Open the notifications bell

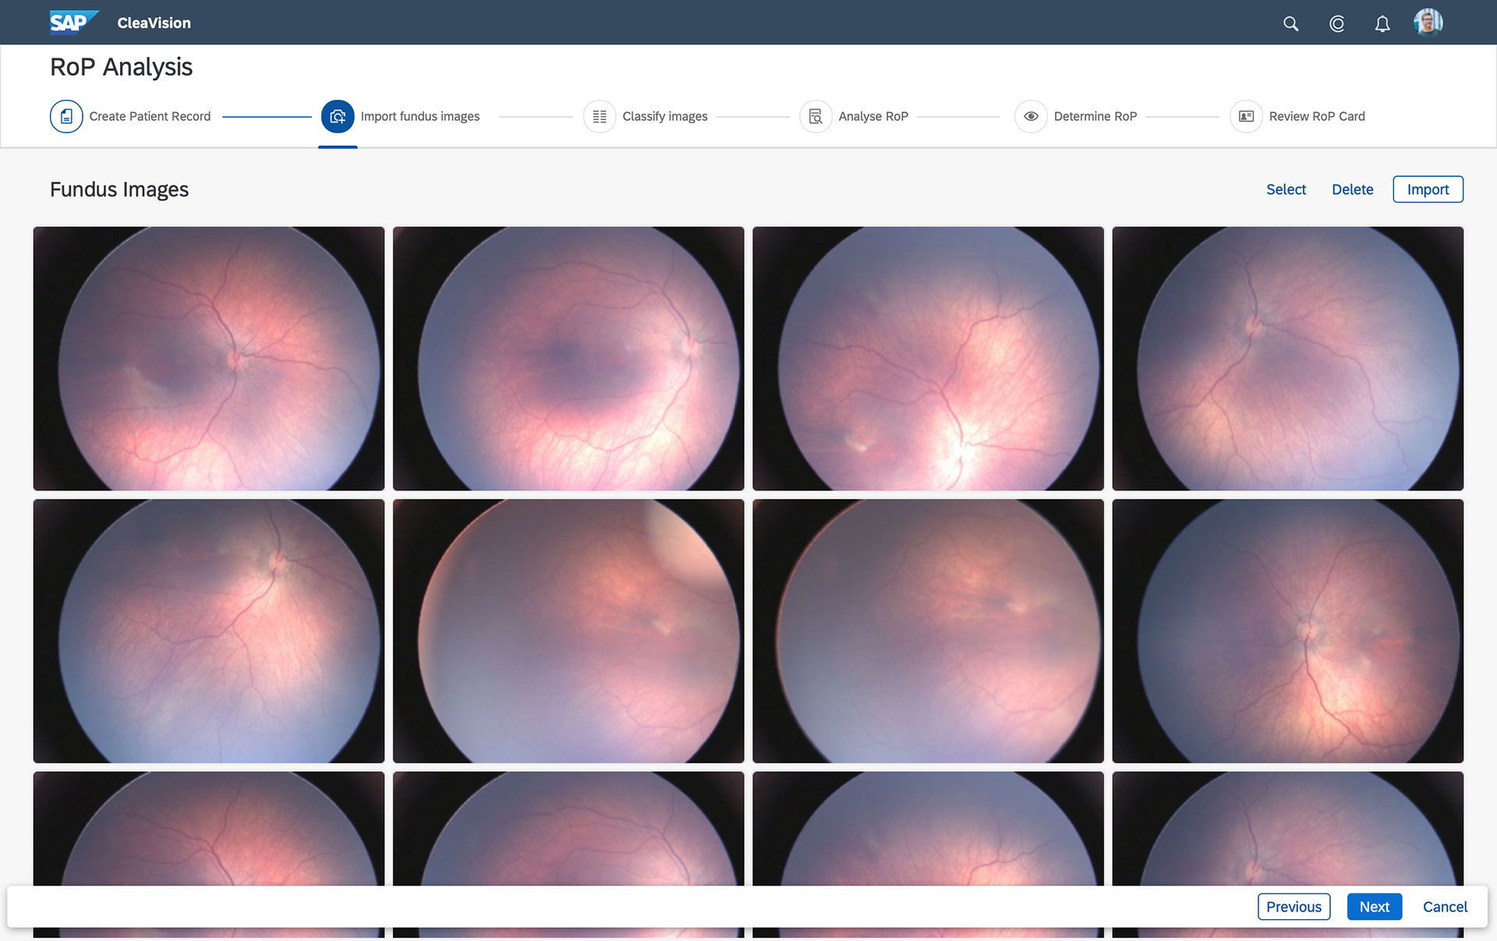[1382, 23]
